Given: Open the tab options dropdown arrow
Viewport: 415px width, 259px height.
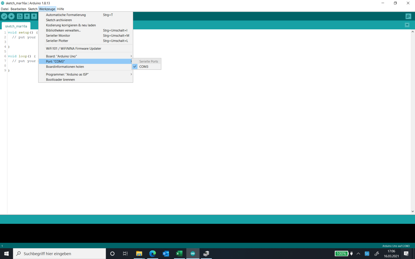Looking at the screenshot, I should coord(407,25).
